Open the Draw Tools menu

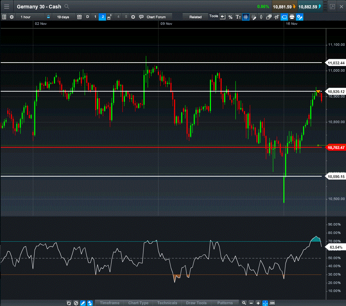click(x=196, y=303)
